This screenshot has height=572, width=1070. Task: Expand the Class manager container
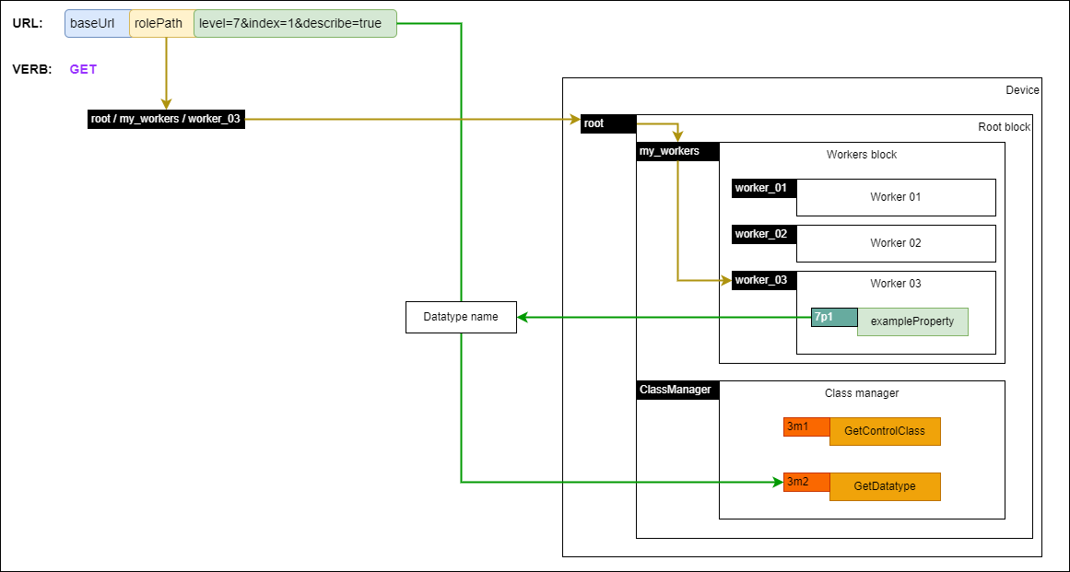click(862, 392)
